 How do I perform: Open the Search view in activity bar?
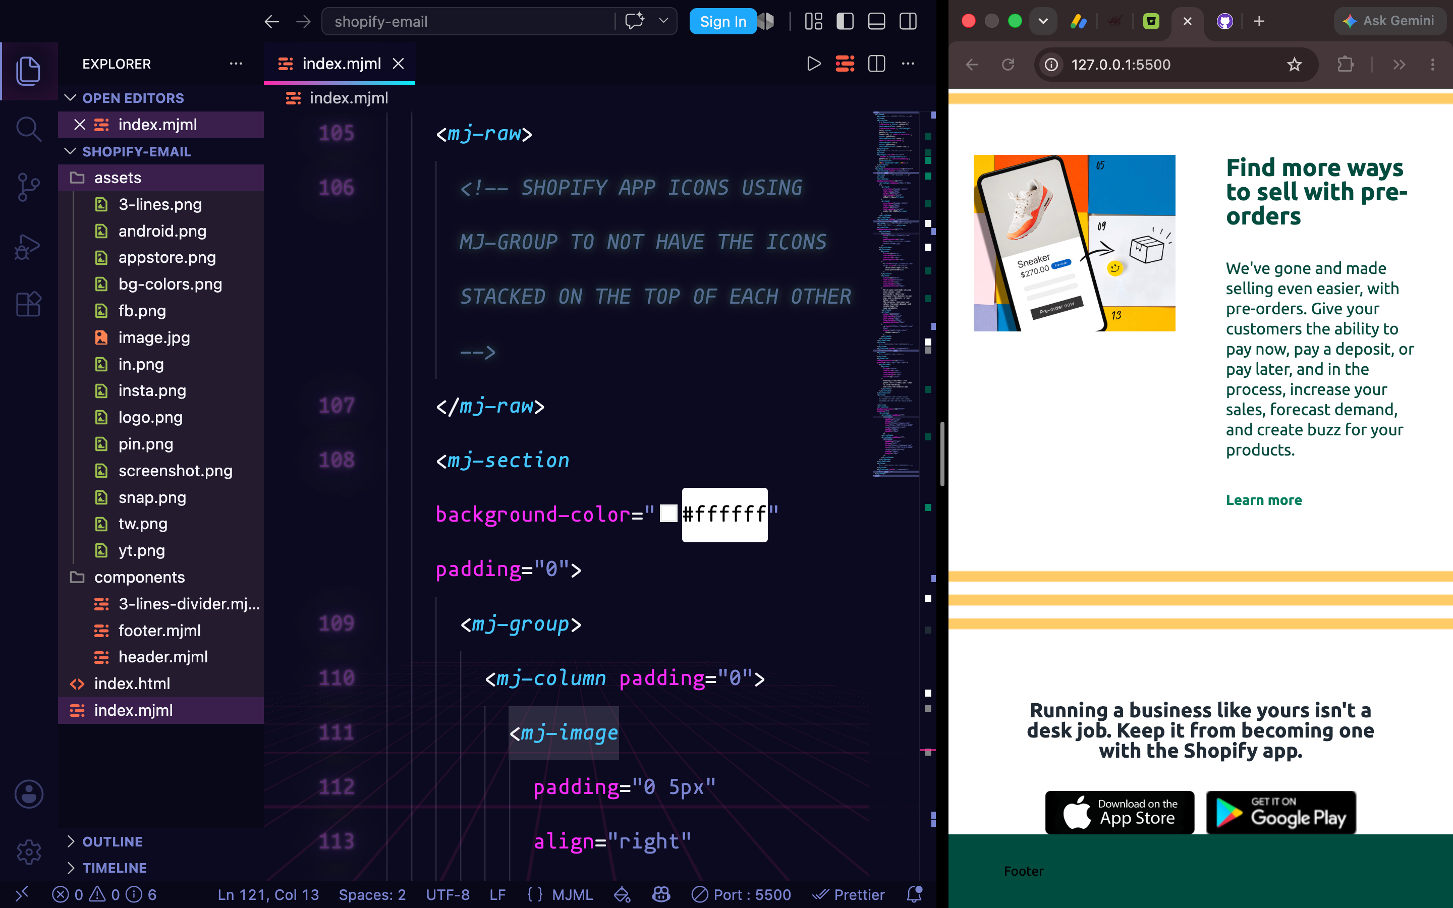click(28, 129)
